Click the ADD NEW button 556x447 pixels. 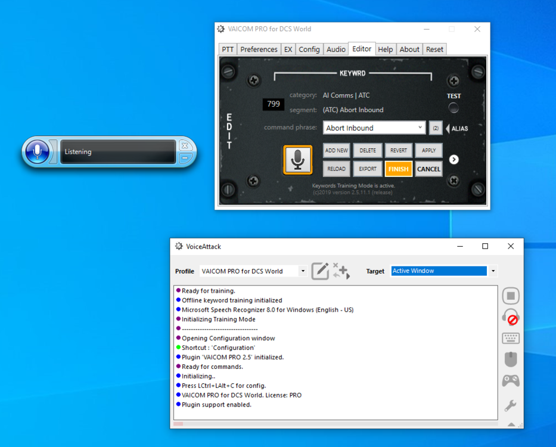pyautogui.click(x=337, y=150)
